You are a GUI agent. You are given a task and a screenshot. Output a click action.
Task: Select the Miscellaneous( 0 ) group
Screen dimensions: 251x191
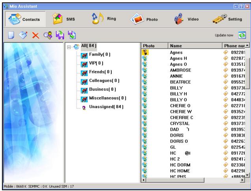pyautogui.click(x=108, y=98)
